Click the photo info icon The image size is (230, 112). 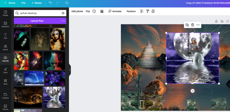(94, 11)
